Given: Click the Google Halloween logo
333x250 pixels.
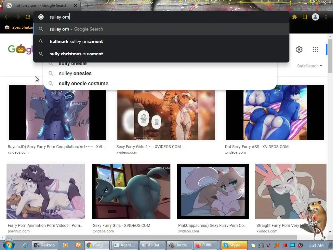Looking at the screenshot, I should [20, 49].
